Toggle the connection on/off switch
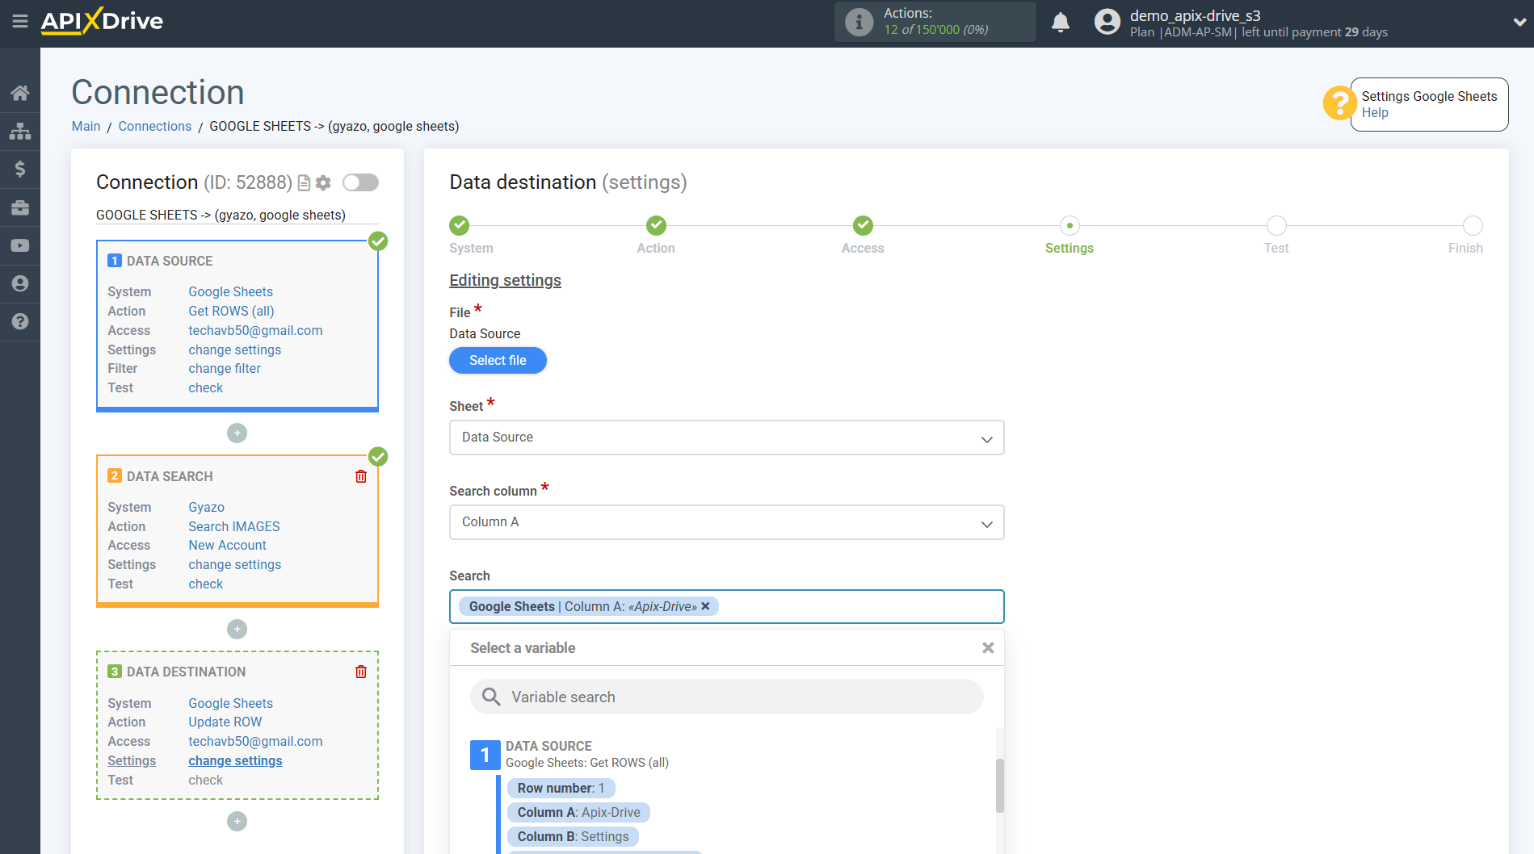 tap(360, 182)
